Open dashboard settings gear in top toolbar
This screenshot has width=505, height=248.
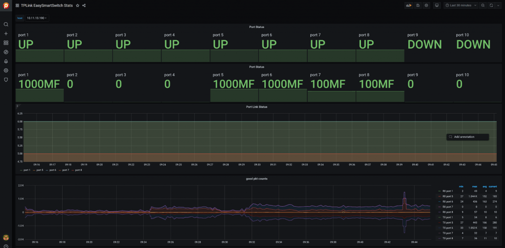tap(427, 5)
